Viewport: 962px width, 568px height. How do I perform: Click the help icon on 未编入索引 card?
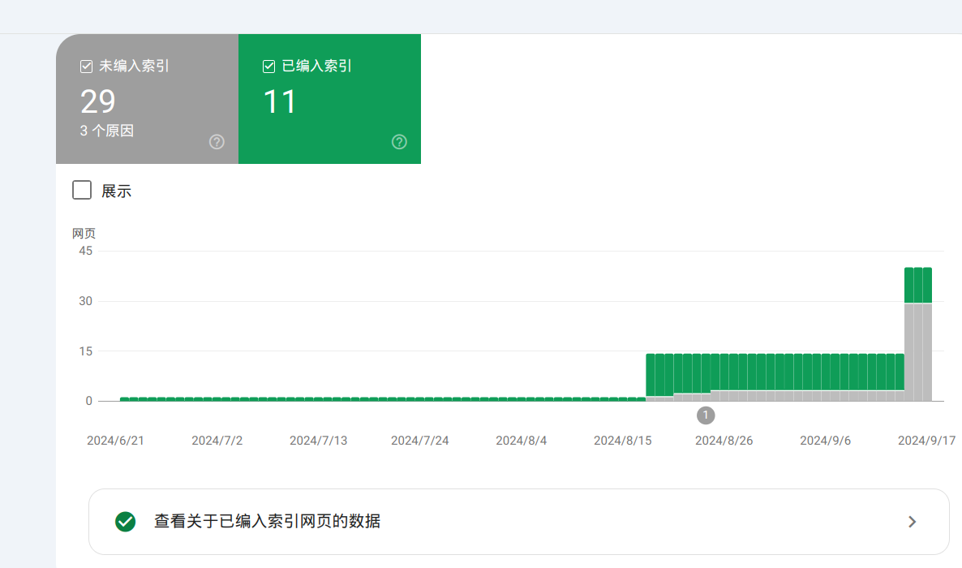click(217, 142)
